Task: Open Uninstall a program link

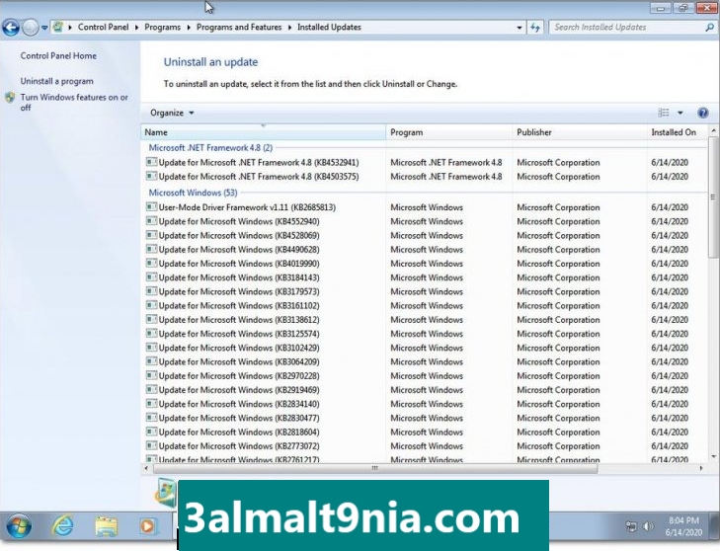Action: [56, 81]
